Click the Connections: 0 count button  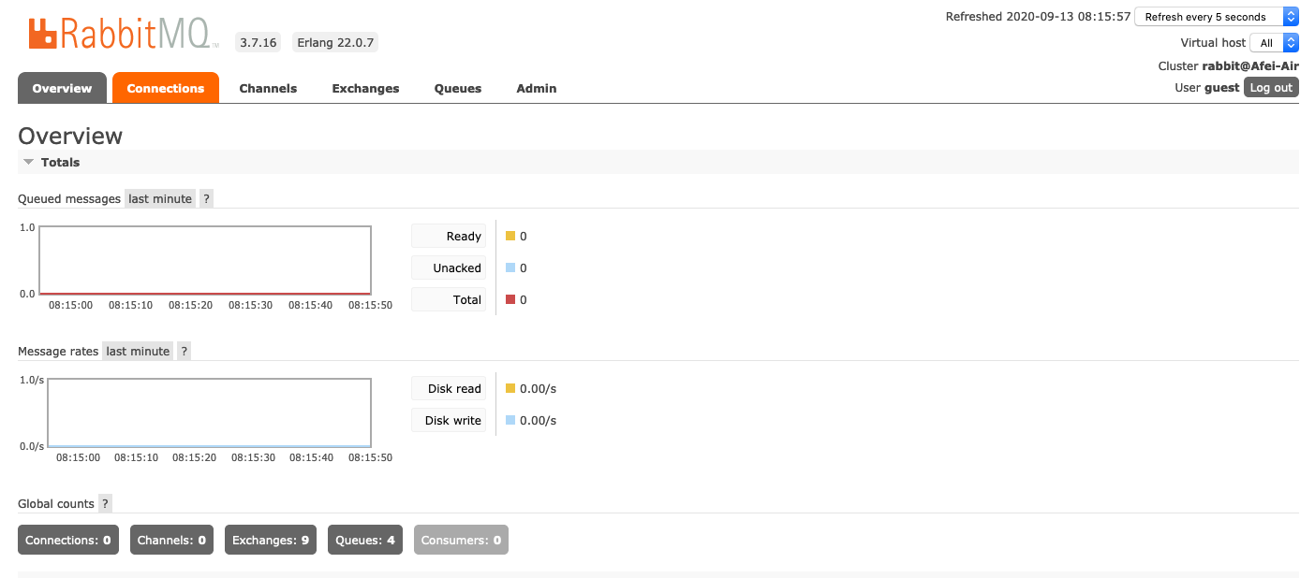[x=68, y=540]
